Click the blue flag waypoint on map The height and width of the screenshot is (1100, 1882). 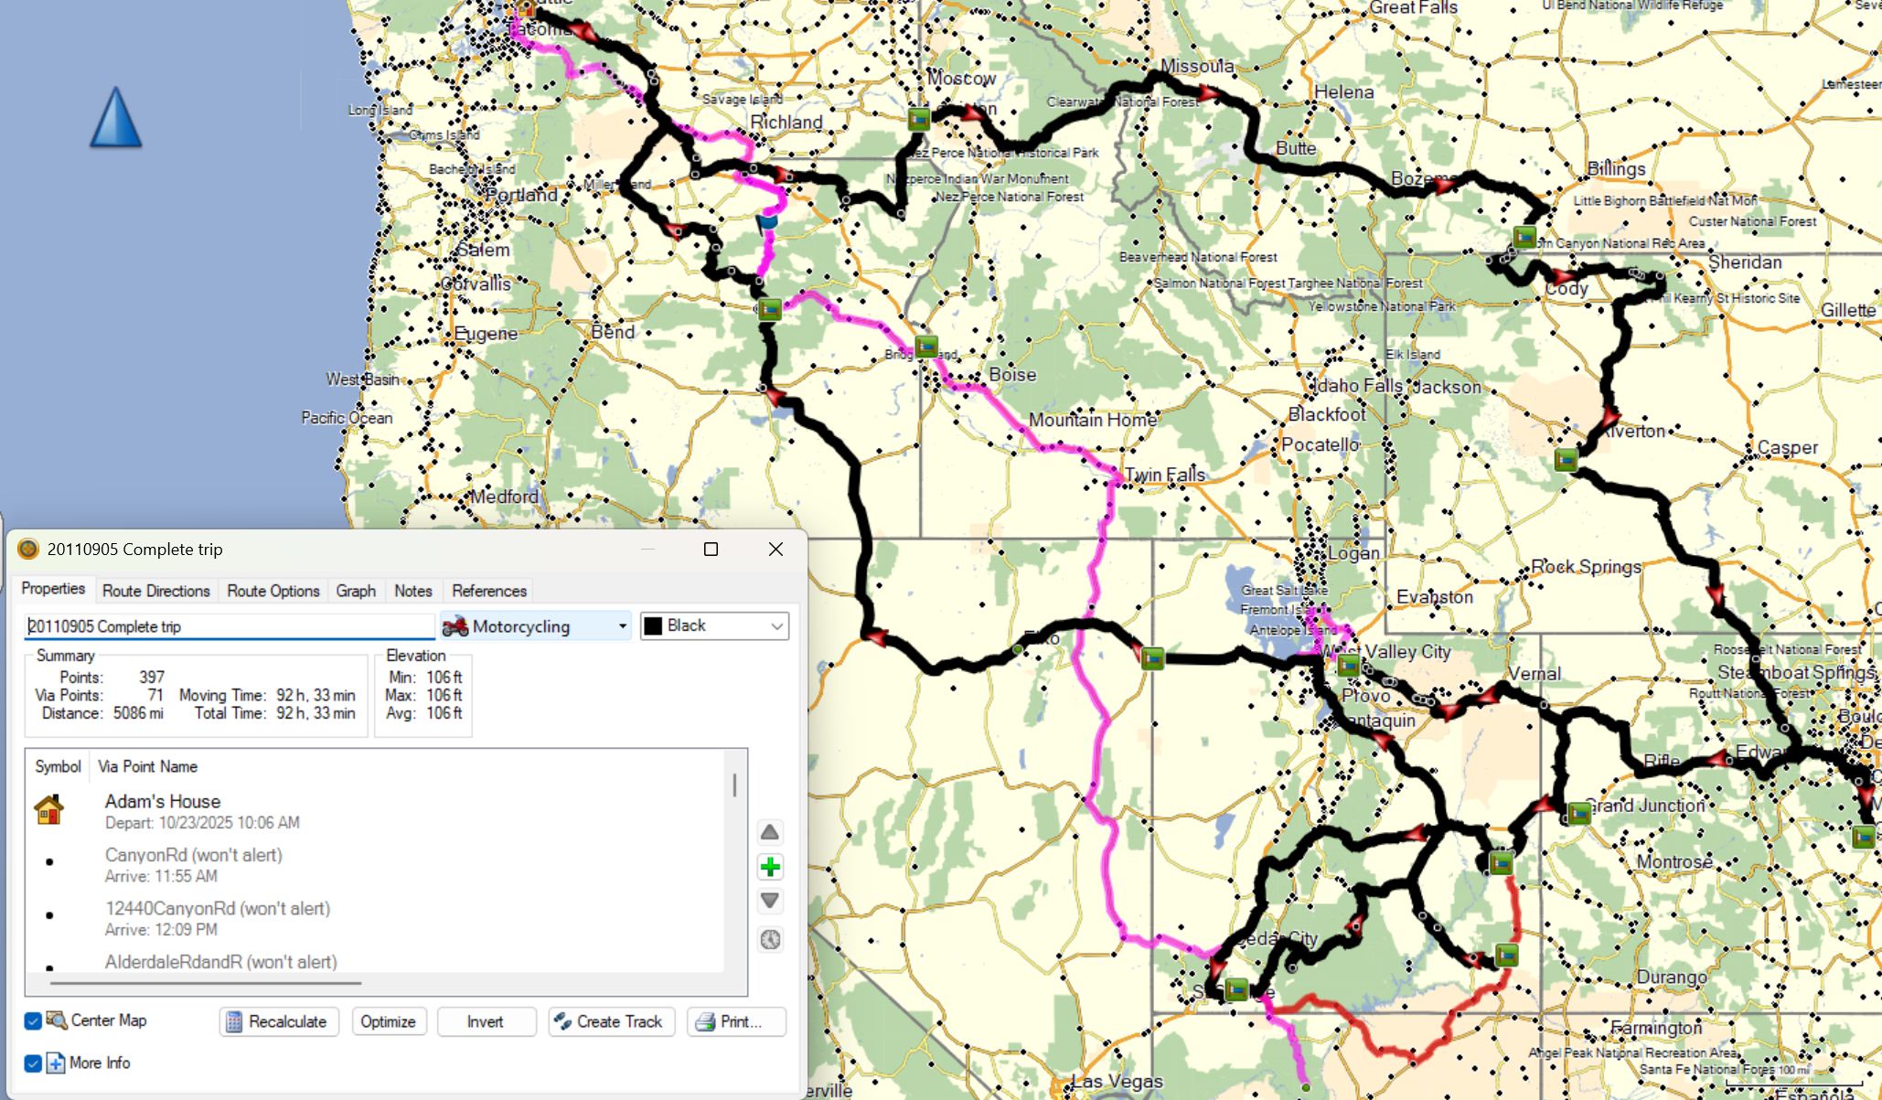click(x=767, y=220)
